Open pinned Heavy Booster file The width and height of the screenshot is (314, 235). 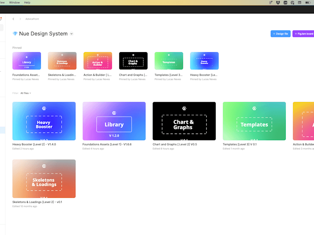tap(204, 61)
